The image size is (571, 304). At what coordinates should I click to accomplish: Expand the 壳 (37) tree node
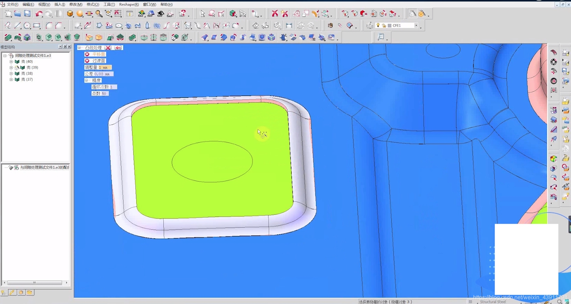coord(11,80)
